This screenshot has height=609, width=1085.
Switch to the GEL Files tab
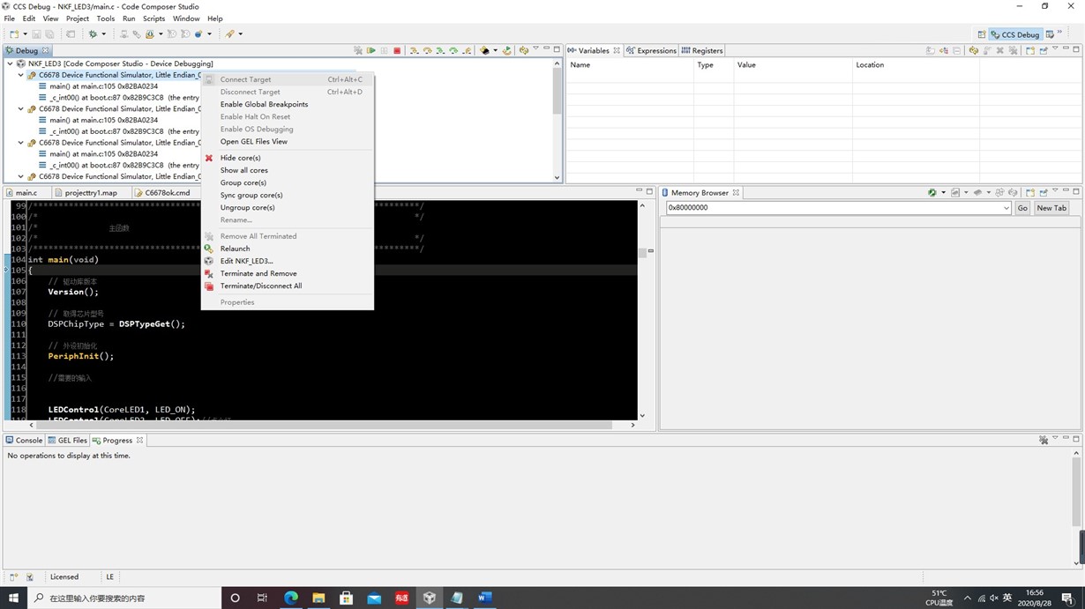tap(67, 440)
